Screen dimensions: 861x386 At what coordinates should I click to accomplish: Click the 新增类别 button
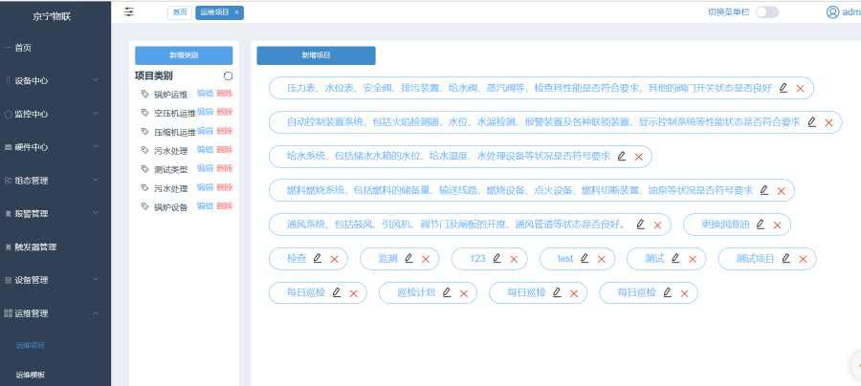pos(184,55)
